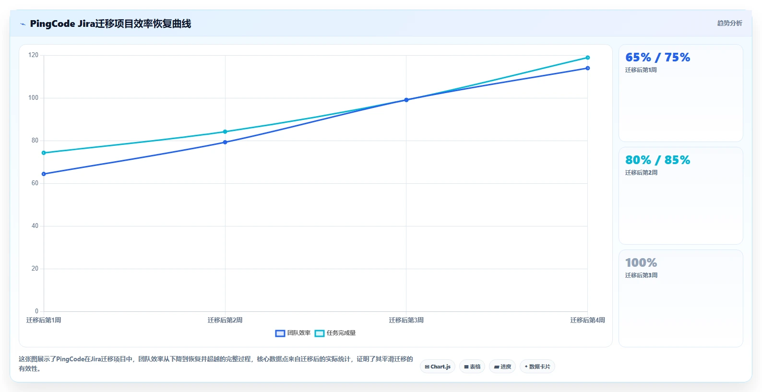Screen dimensions: 762x392
Task: Toggle the 团队效率 legend item
Action: [293, 333]
